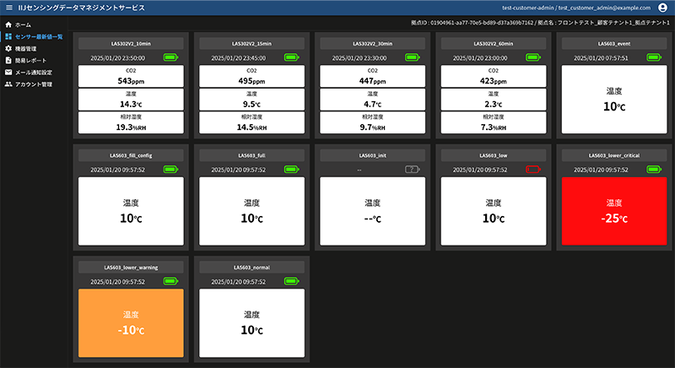Click the mail notification envelope icon
Viewport: 675px width, 368px height.
tap(8, 73)
